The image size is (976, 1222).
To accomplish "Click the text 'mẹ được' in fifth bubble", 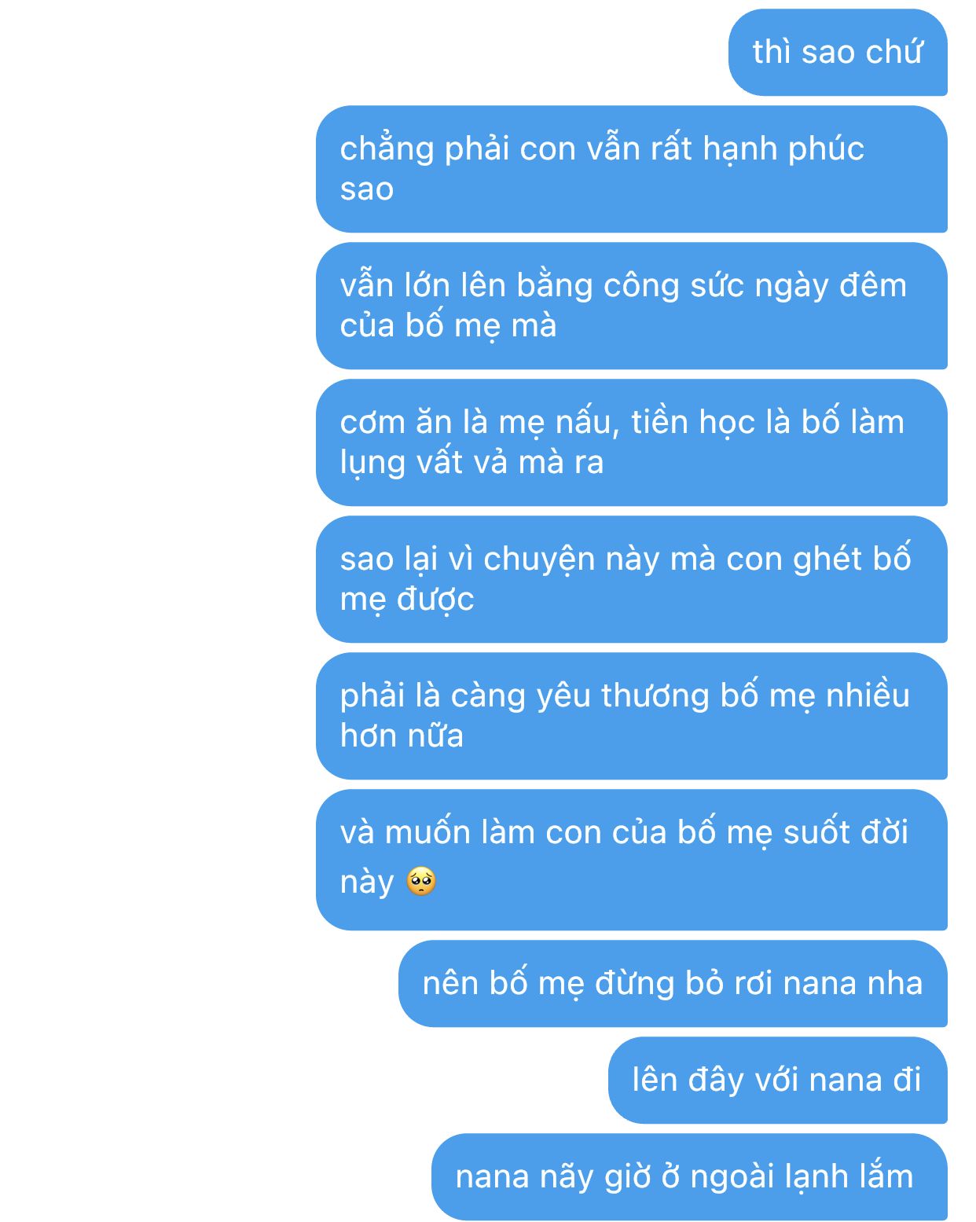I will [407, 600].
